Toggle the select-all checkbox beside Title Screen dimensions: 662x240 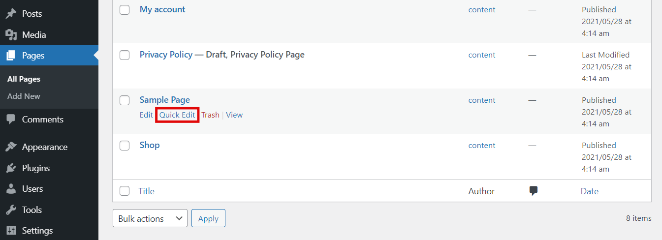coord(125,191)
